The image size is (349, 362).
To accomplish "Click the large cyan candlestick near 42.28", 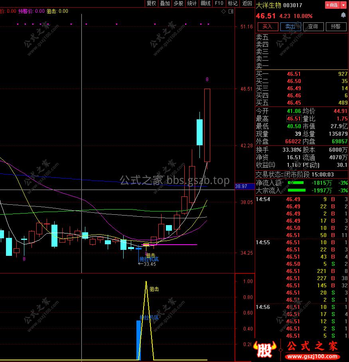I will (199, 132).
